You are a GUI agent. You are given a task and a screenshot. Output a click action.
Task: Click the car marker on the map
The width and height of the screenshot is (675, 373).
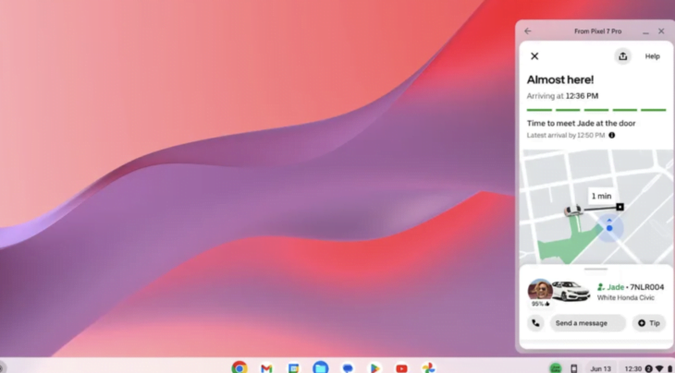(573, 211)
